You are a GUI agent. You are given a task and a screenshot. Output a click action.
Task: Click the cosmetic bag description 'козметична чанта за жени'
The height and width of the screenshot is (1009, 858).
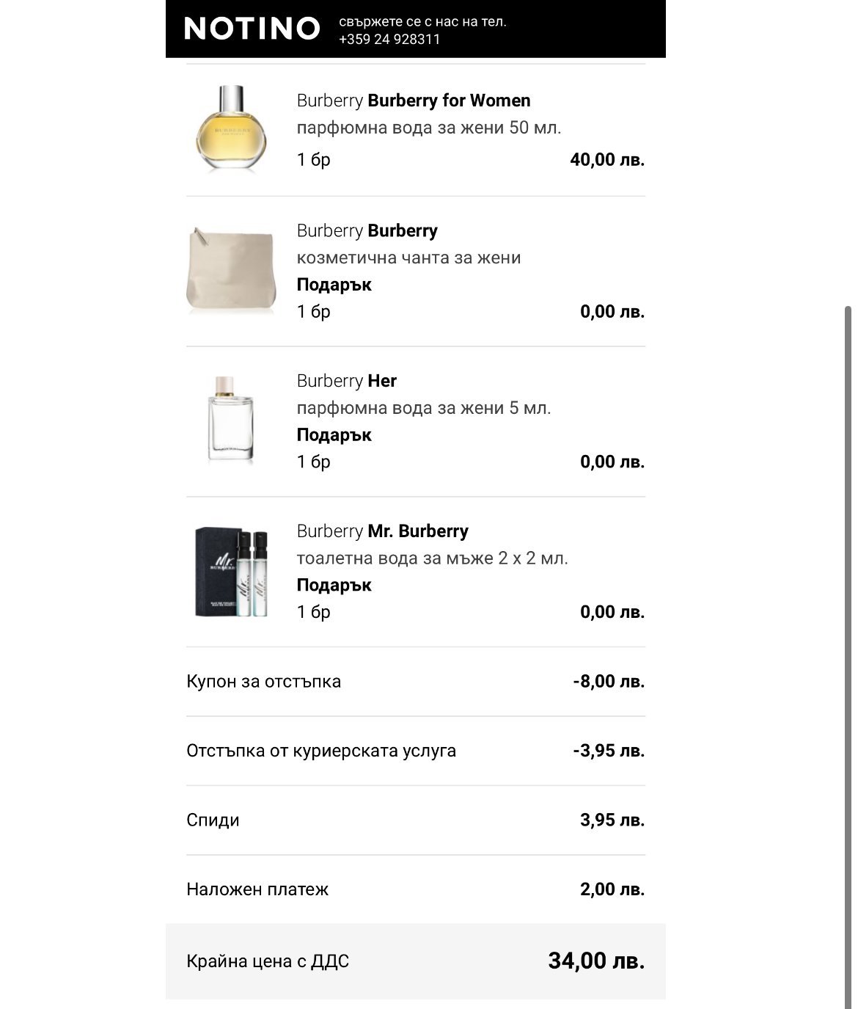coord(408,258)
